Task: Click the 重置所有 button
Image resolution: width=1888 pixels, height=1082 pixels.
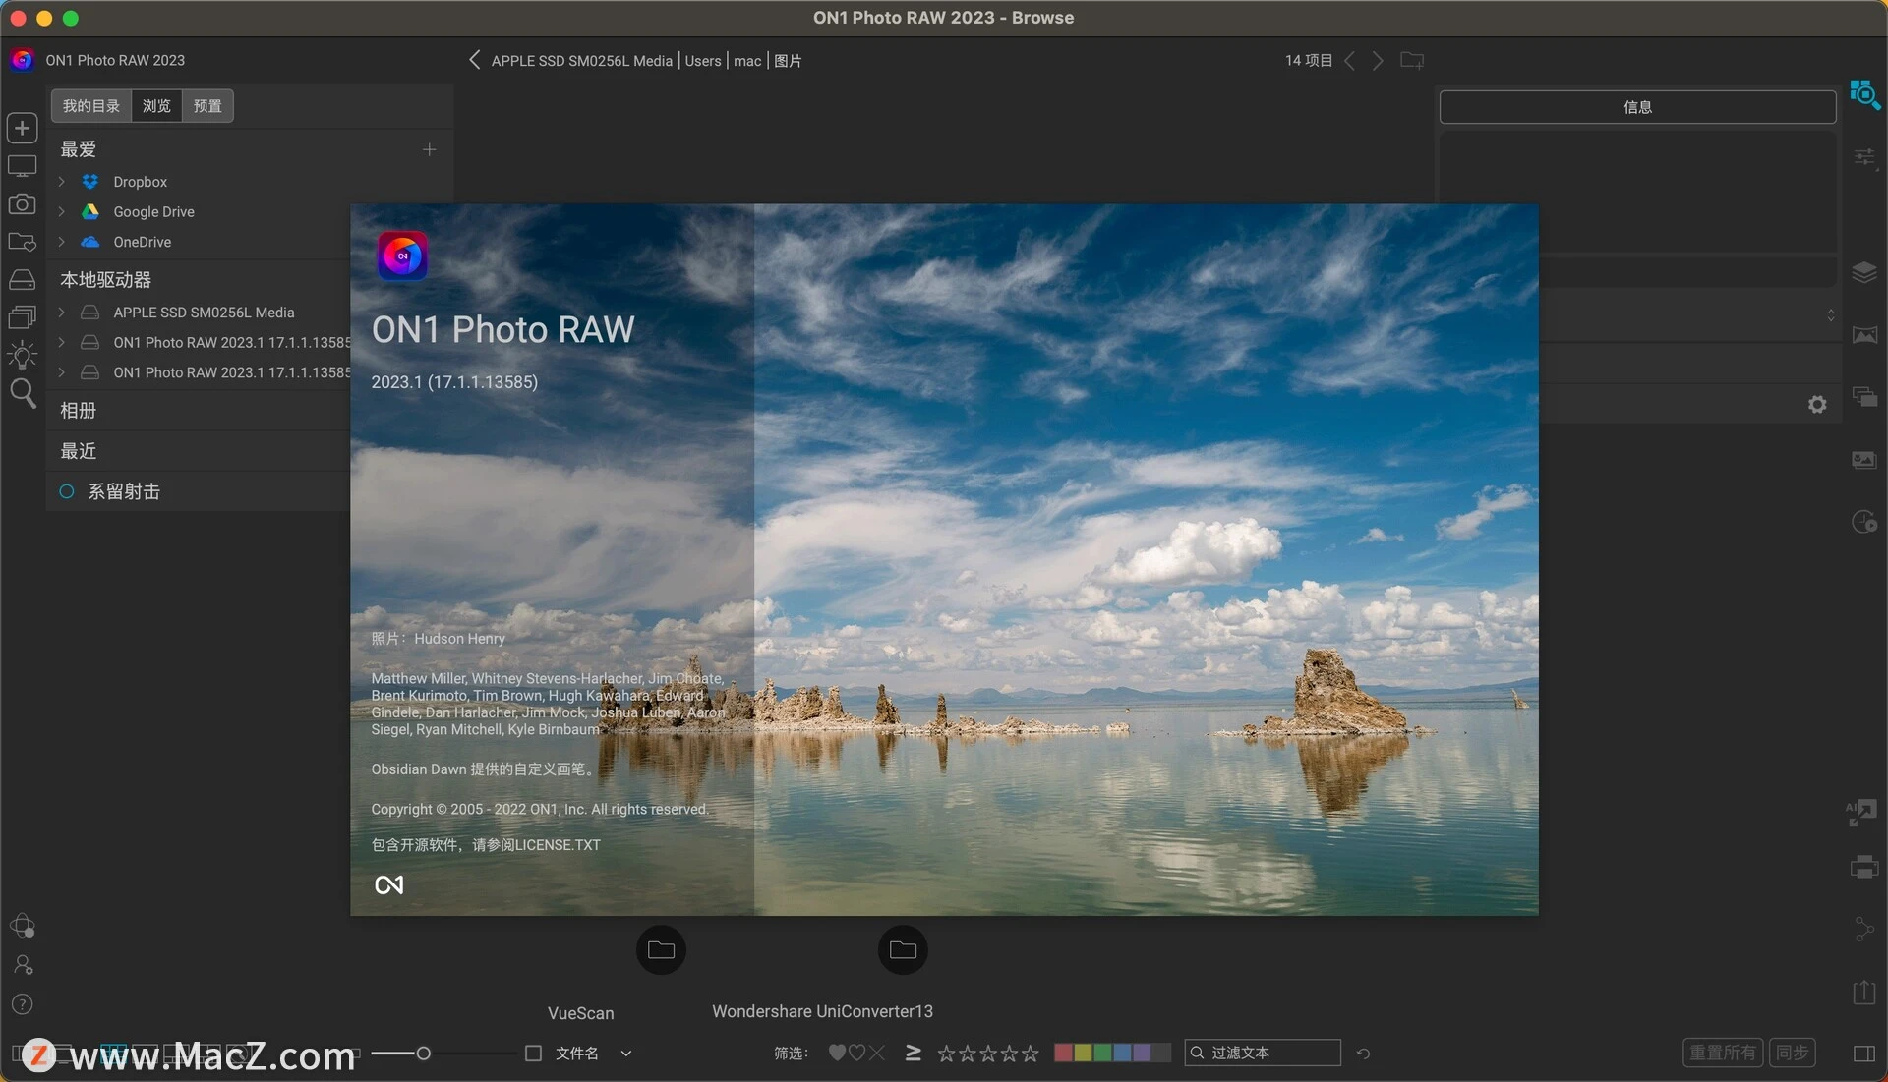Action: tap(1723, 1053)
